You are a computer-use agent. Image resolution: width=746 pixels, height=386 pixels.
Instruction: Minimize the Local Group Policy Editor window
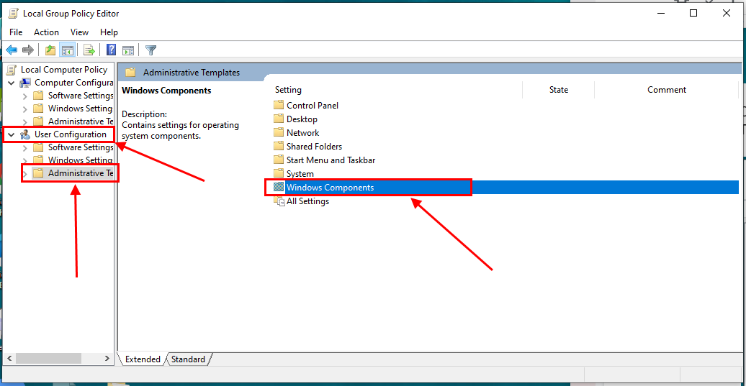pyautogui.click(x=661, y=13)
